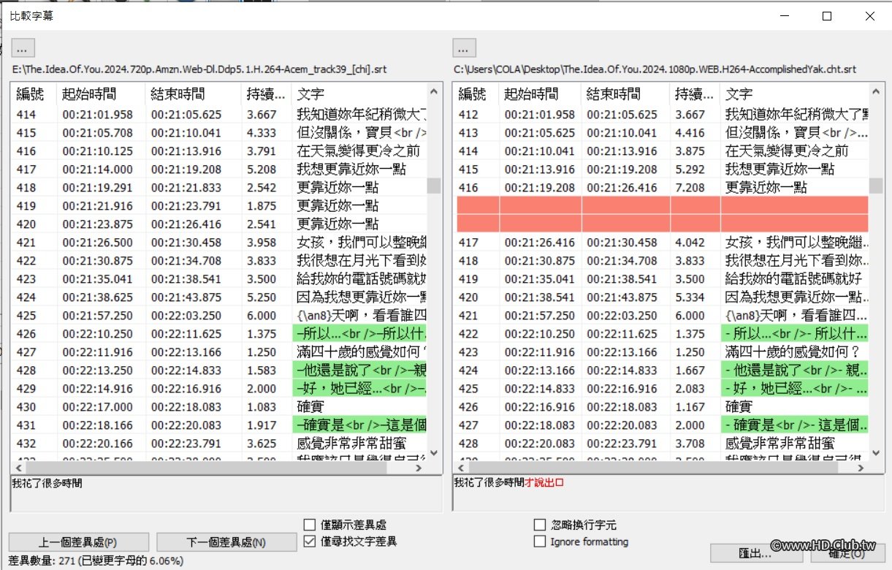Select left row 414 in subtitle list
892x570 pixels.
(x=219, y=115)
